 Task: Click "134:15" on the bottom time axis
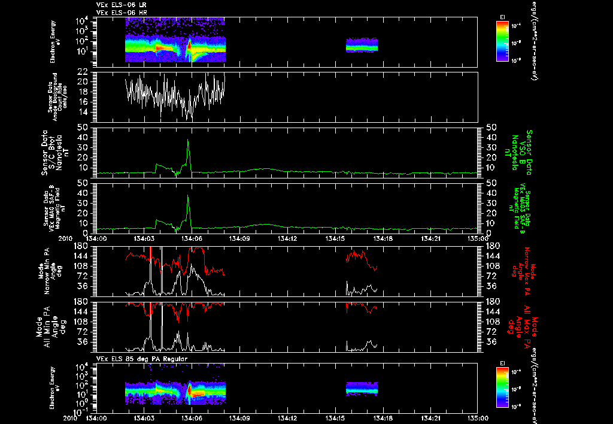335,418
